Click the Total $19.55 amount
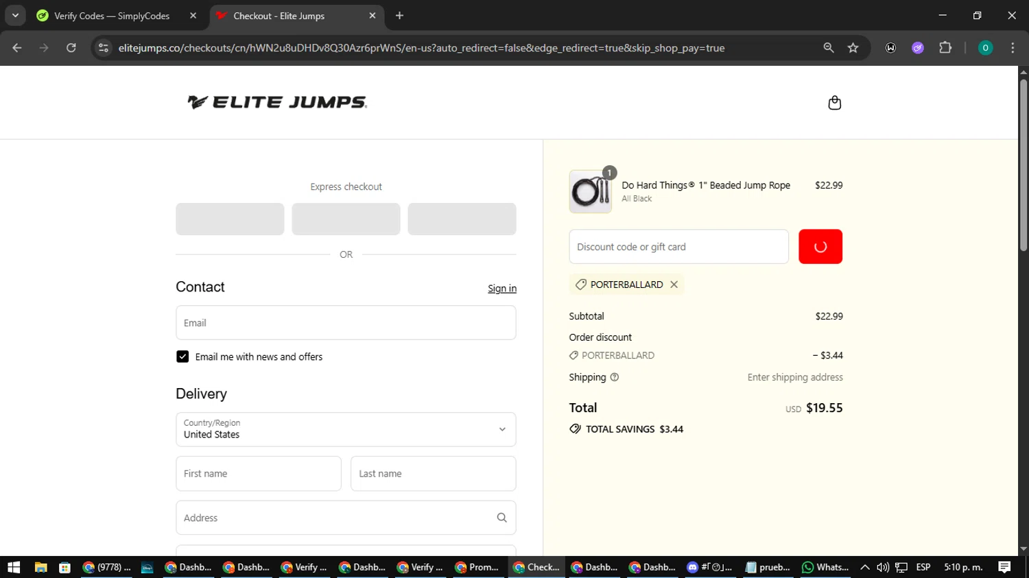Image resolution: width=1029 pixels, height=578 pixels. [824, 408]
